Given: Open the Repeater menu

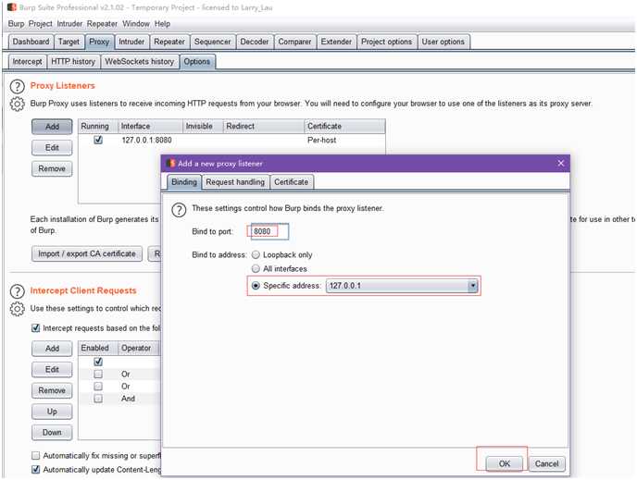Looking at the screenshot, I should click(x=102, y=23).
